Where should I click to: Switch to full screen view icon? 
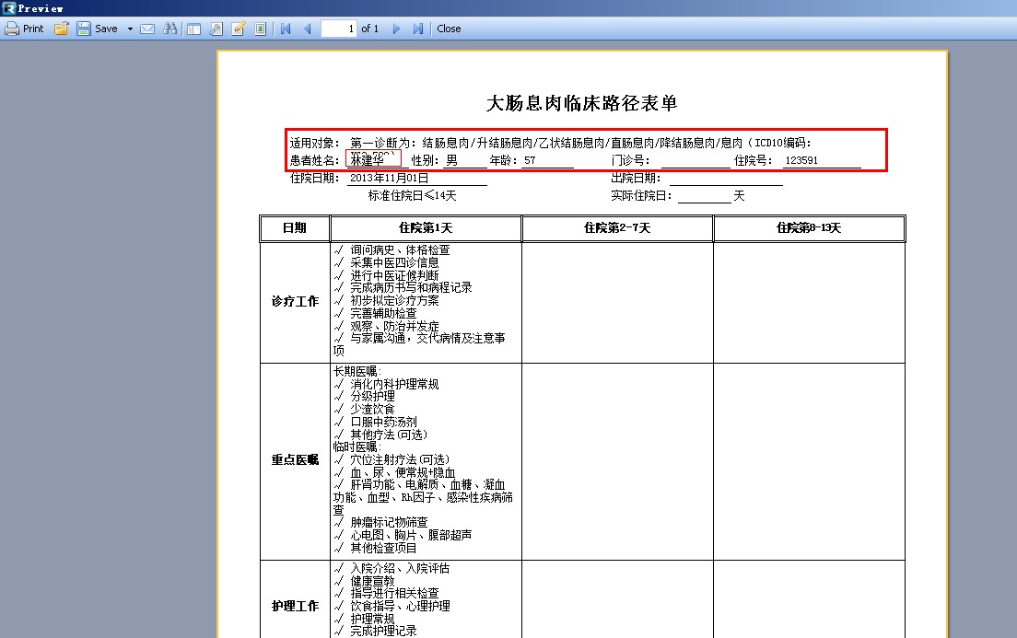click(260, 29)
